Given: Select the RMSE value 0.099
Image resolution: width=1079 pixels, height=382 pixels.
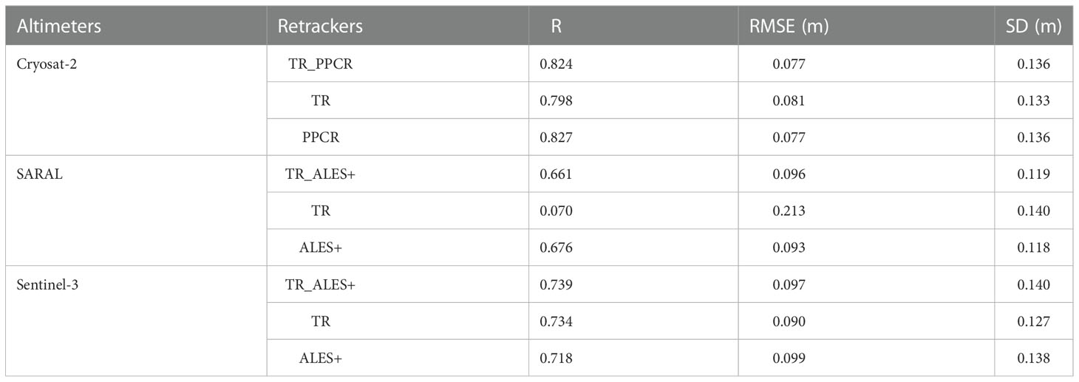Looking at the screenshot, I should [x=788, y=359].
